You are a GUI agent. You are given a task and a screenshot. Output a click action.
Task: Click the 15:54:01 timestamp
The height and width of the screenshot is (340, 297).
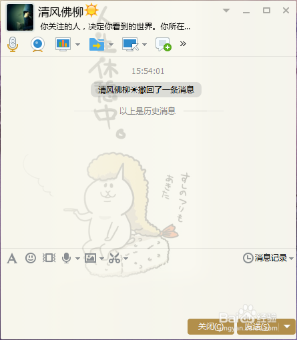pyautogui.click(x=148, y=71)
